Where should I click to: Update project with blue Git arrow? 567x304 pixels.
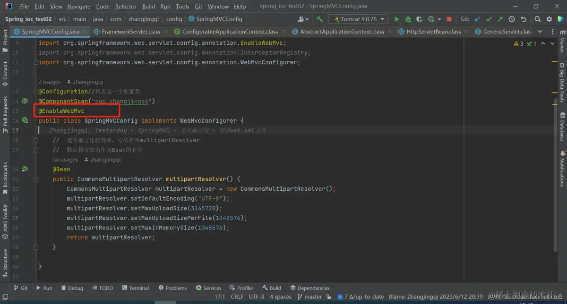[477, 19]
